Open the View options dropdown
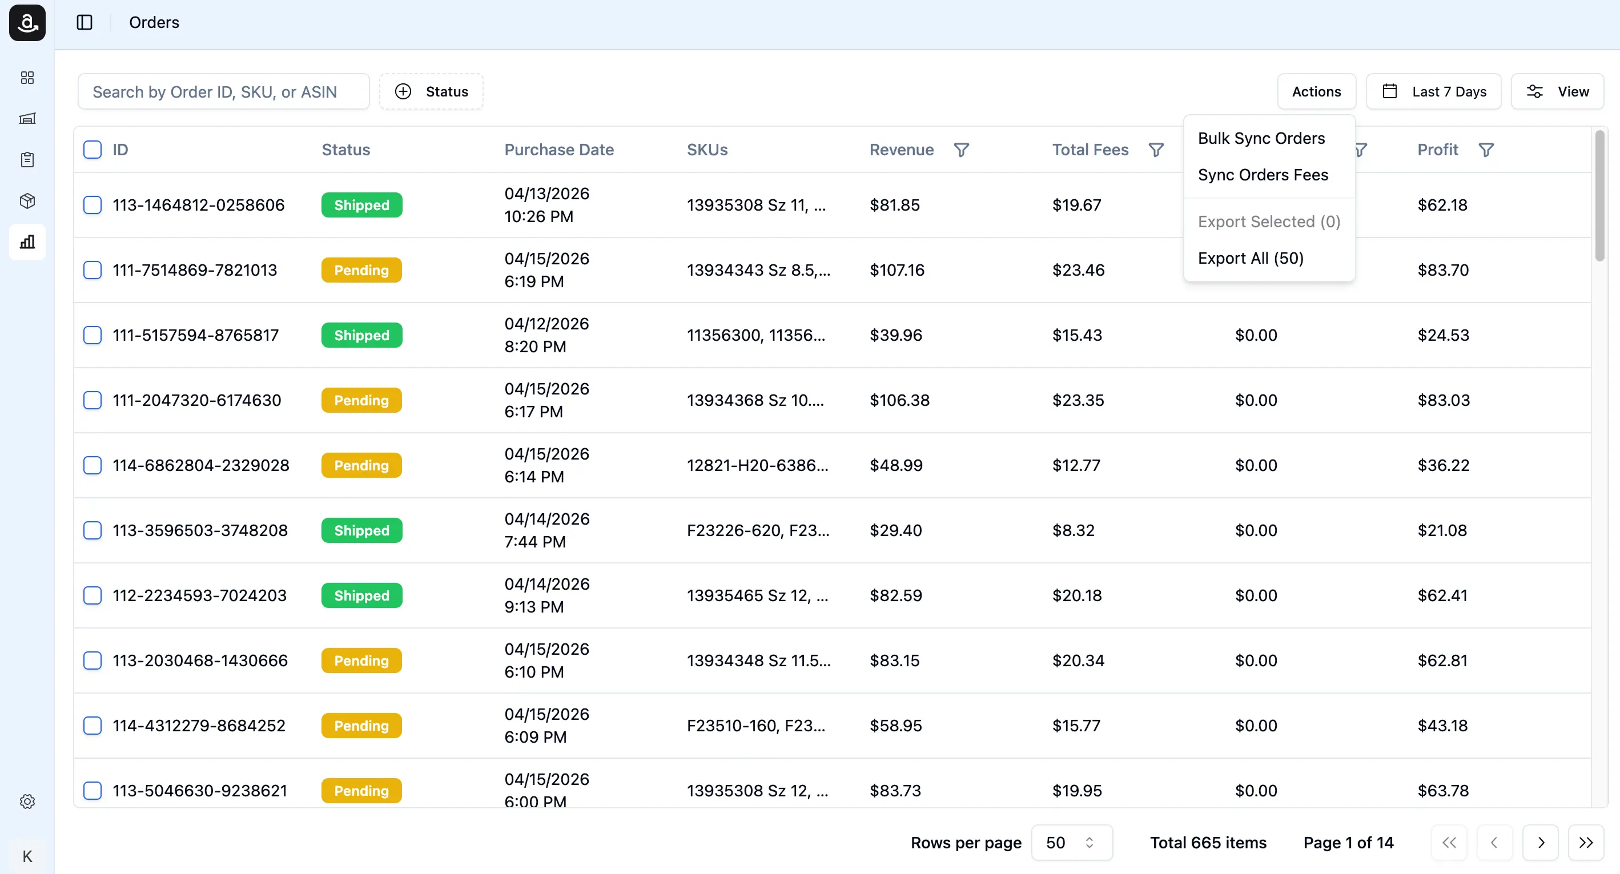Screen dimensions: 1620x874 (x=1557, y=92)
